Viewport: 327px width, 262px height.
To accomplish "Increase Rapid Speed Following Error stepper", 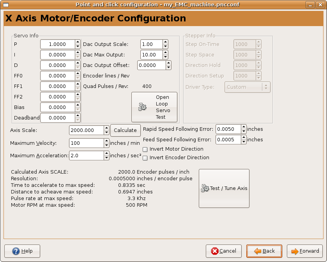I will 244,127.
